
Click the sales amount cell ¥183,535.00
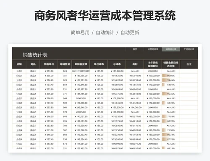tap(81, 76)
